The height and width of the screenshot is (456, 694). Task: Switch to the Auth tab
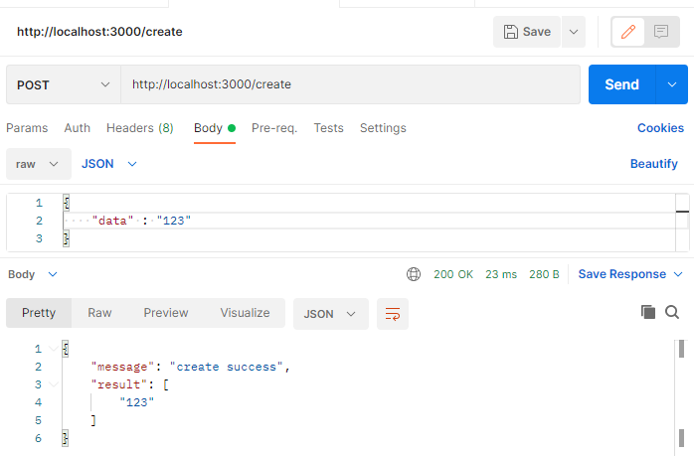coord(77,128)
